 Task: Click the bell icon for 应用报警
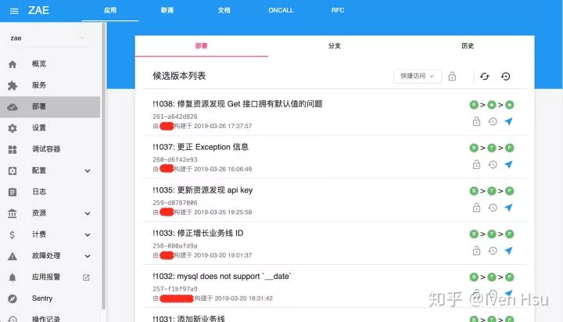tap(13, 277)
